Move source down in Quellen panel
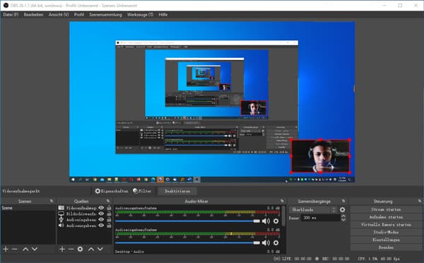 pos(100,249)
